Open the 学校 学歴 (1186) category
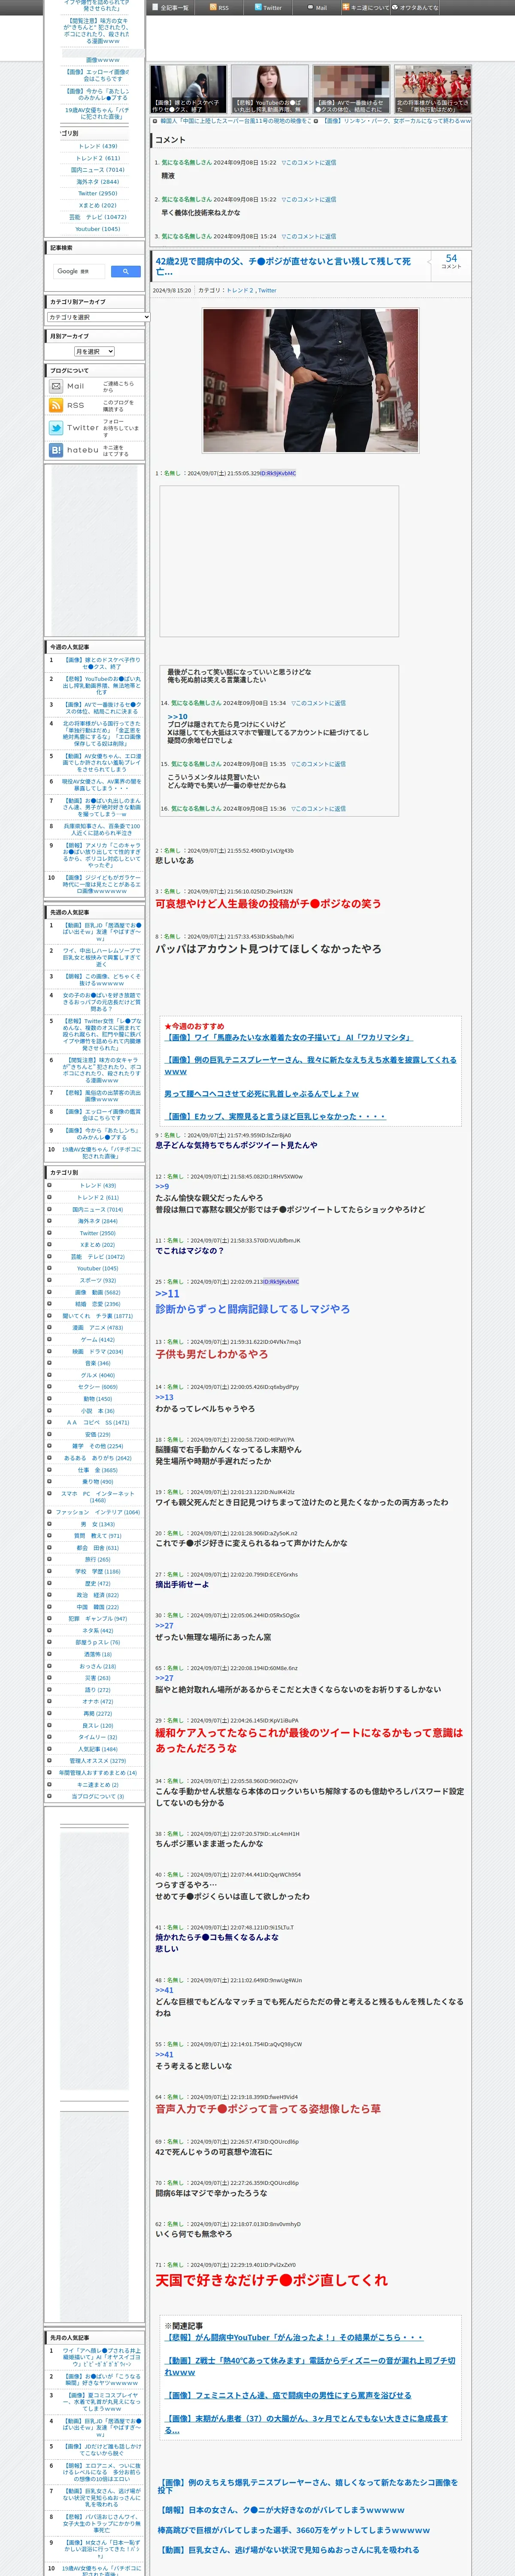This screenshot has height=2576, width=515. (97, 1571)
